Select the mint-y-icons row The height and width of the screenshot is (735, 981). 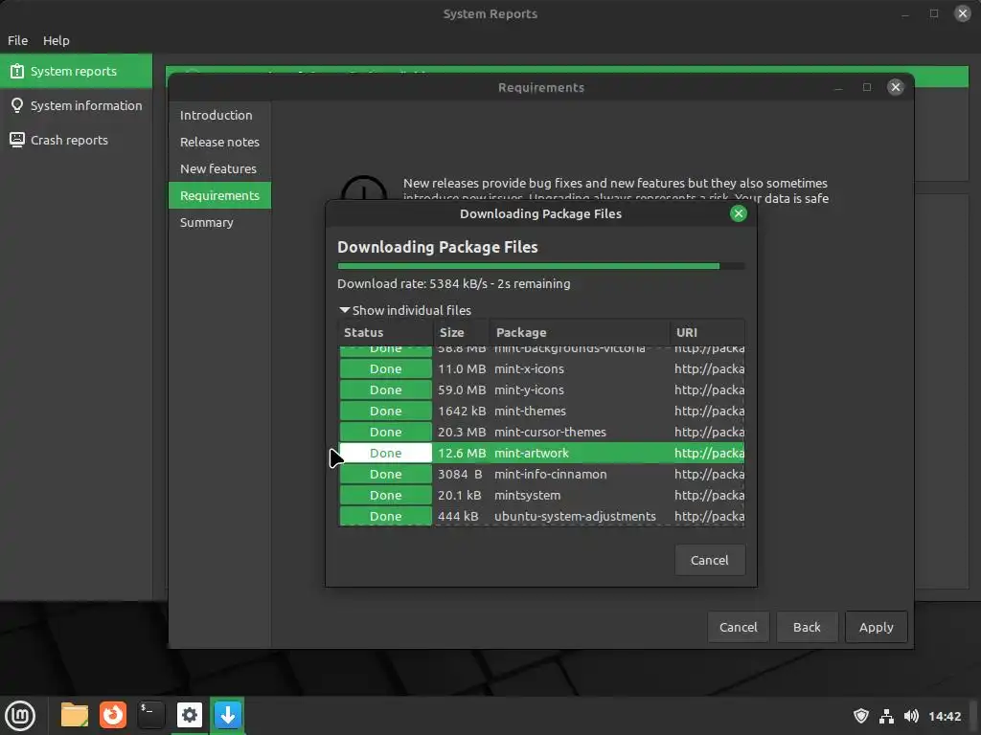coord(541,390)
